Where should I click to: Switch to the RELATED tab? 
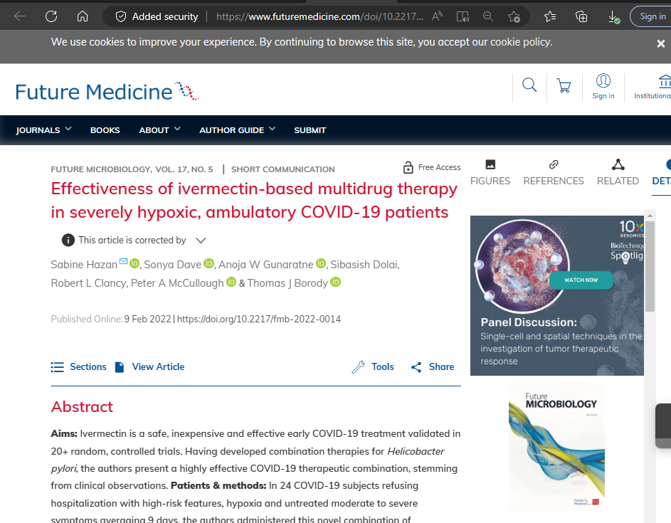pyautogui.click(x=618, y=172)
